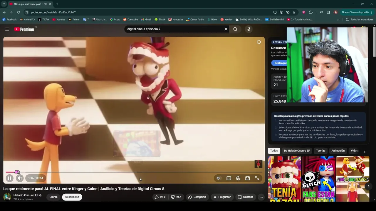This screenshot has height=211, width=376.
Task: Open Helado Oscuro EF channel avatar
Action: 7,197
